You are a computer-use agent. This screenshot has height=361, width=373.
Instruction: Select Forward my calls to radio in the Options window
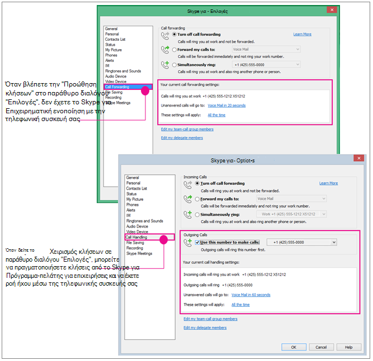tap(197, 199)
